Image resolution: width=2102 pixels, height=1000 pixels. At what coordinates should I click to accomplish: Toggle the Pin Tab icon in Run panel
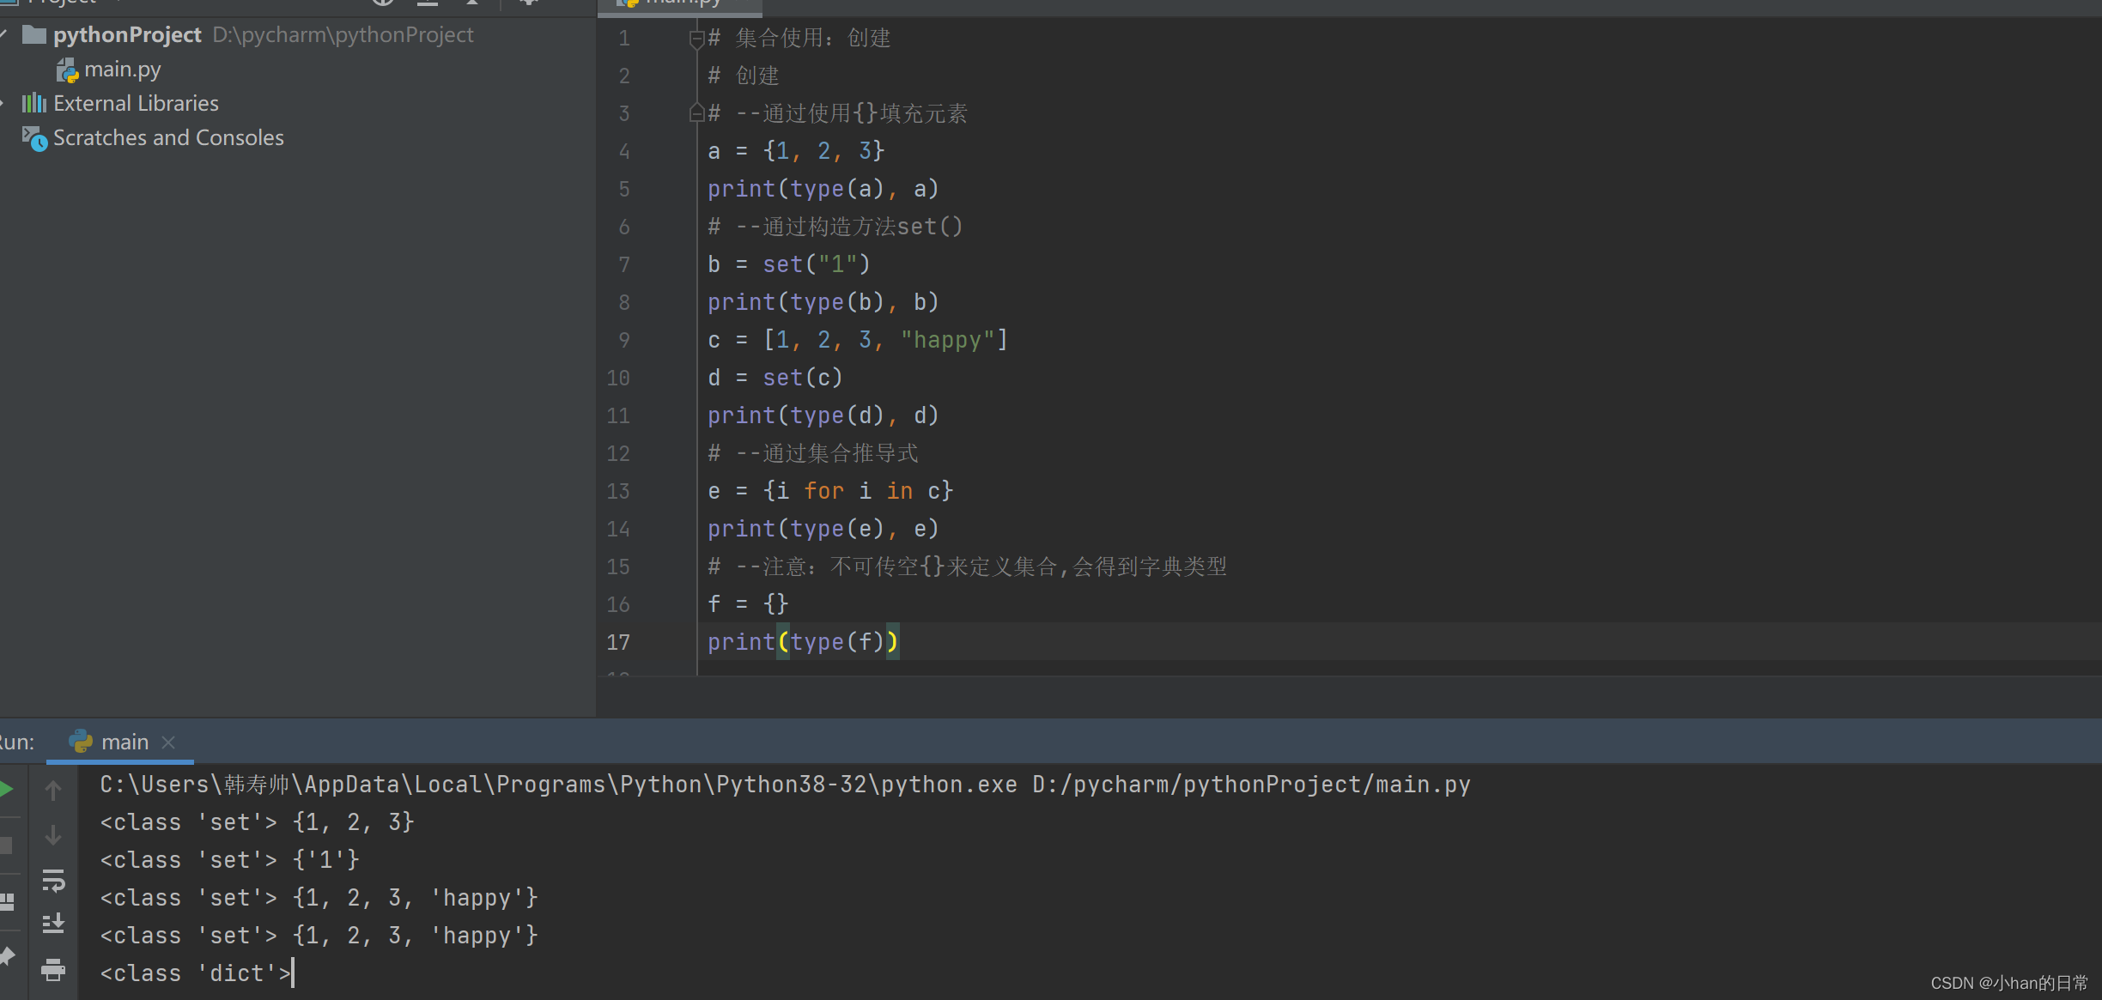7,956
